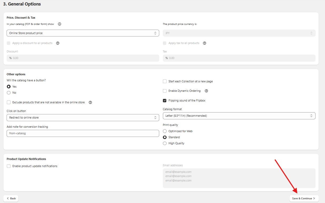Click Save & Continue button

point(304,198)
